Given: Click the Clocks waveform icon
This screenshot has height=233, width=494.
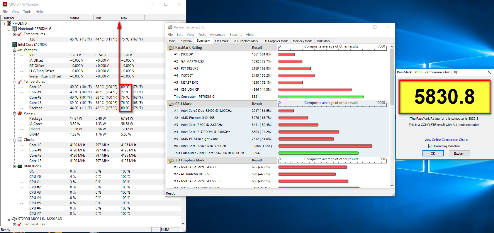Looking at the screenshot, I should click(x=20, y=140).
